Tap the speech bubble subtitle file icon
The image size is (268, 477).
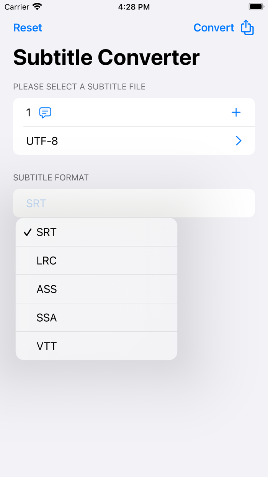[x=44, y=112]
